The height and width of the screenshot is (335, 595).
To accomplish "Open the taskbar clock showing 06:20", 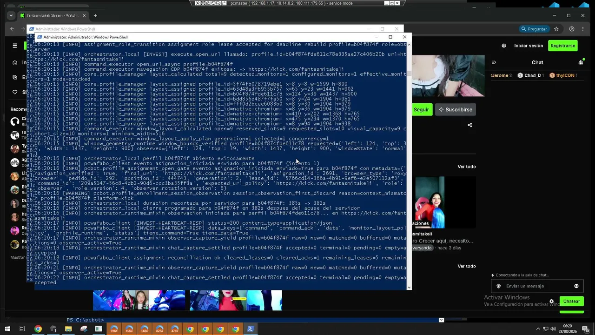I will tap(567, 329).
